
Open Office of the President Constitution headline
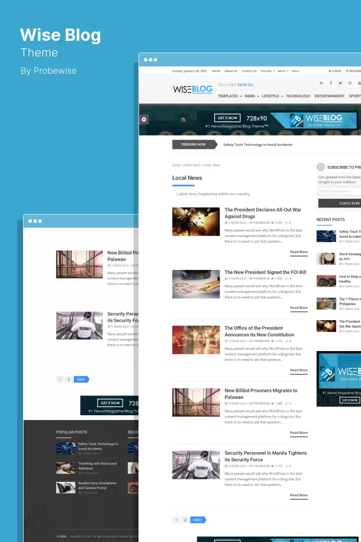pyautogui.click(x=259, y=331)
